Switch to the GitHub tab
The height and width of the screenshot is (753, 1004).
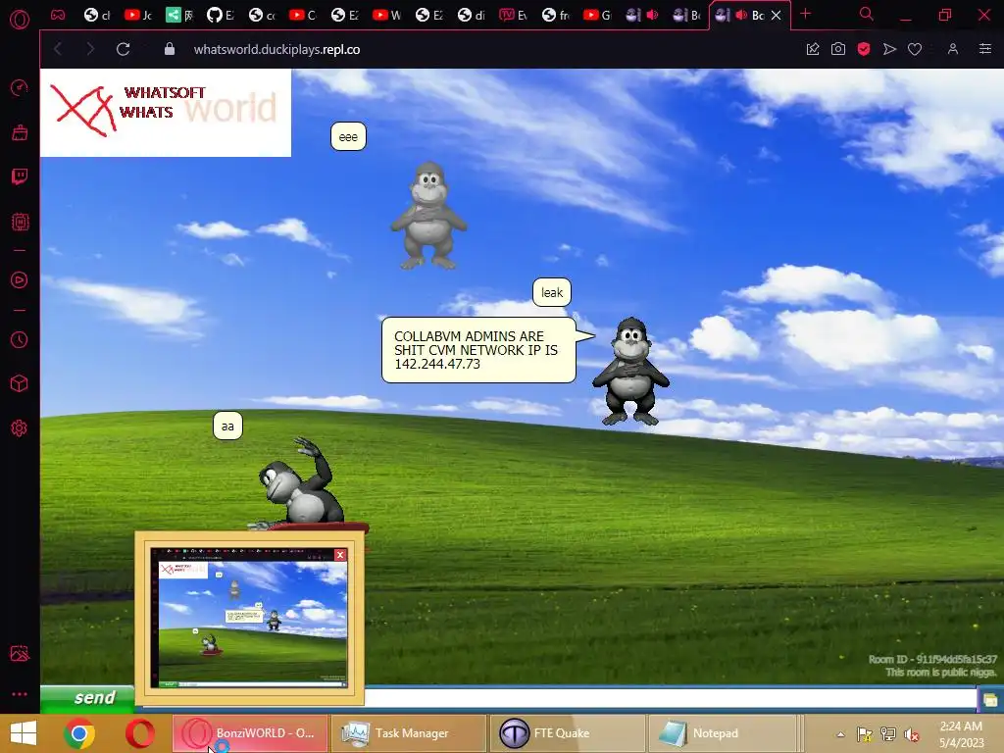(x=220, y=15)
